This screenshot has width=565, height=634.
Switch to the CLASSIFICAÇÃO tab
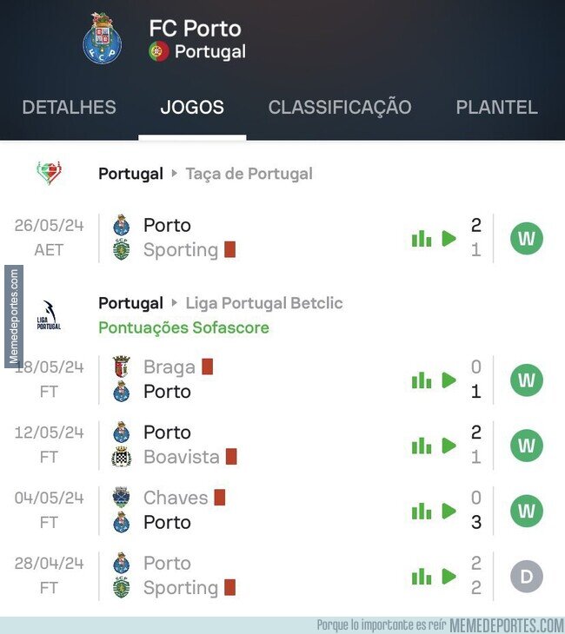click(340, 107)
